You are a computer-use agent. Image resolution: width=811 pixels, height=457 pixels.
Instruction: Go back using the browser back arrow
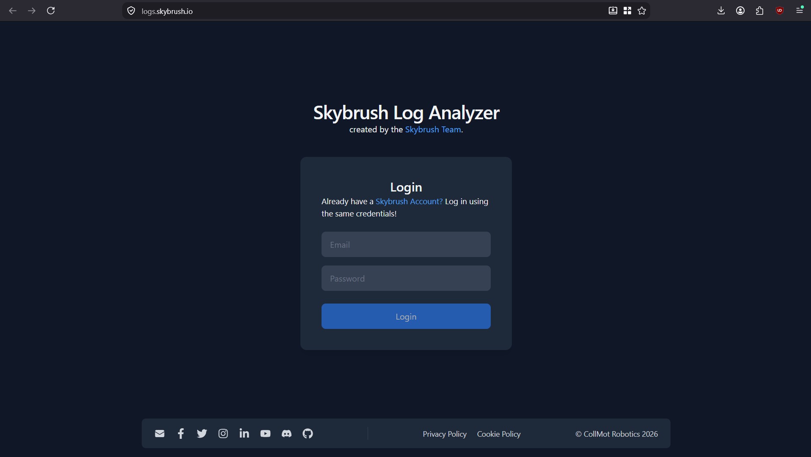point(13,11)
